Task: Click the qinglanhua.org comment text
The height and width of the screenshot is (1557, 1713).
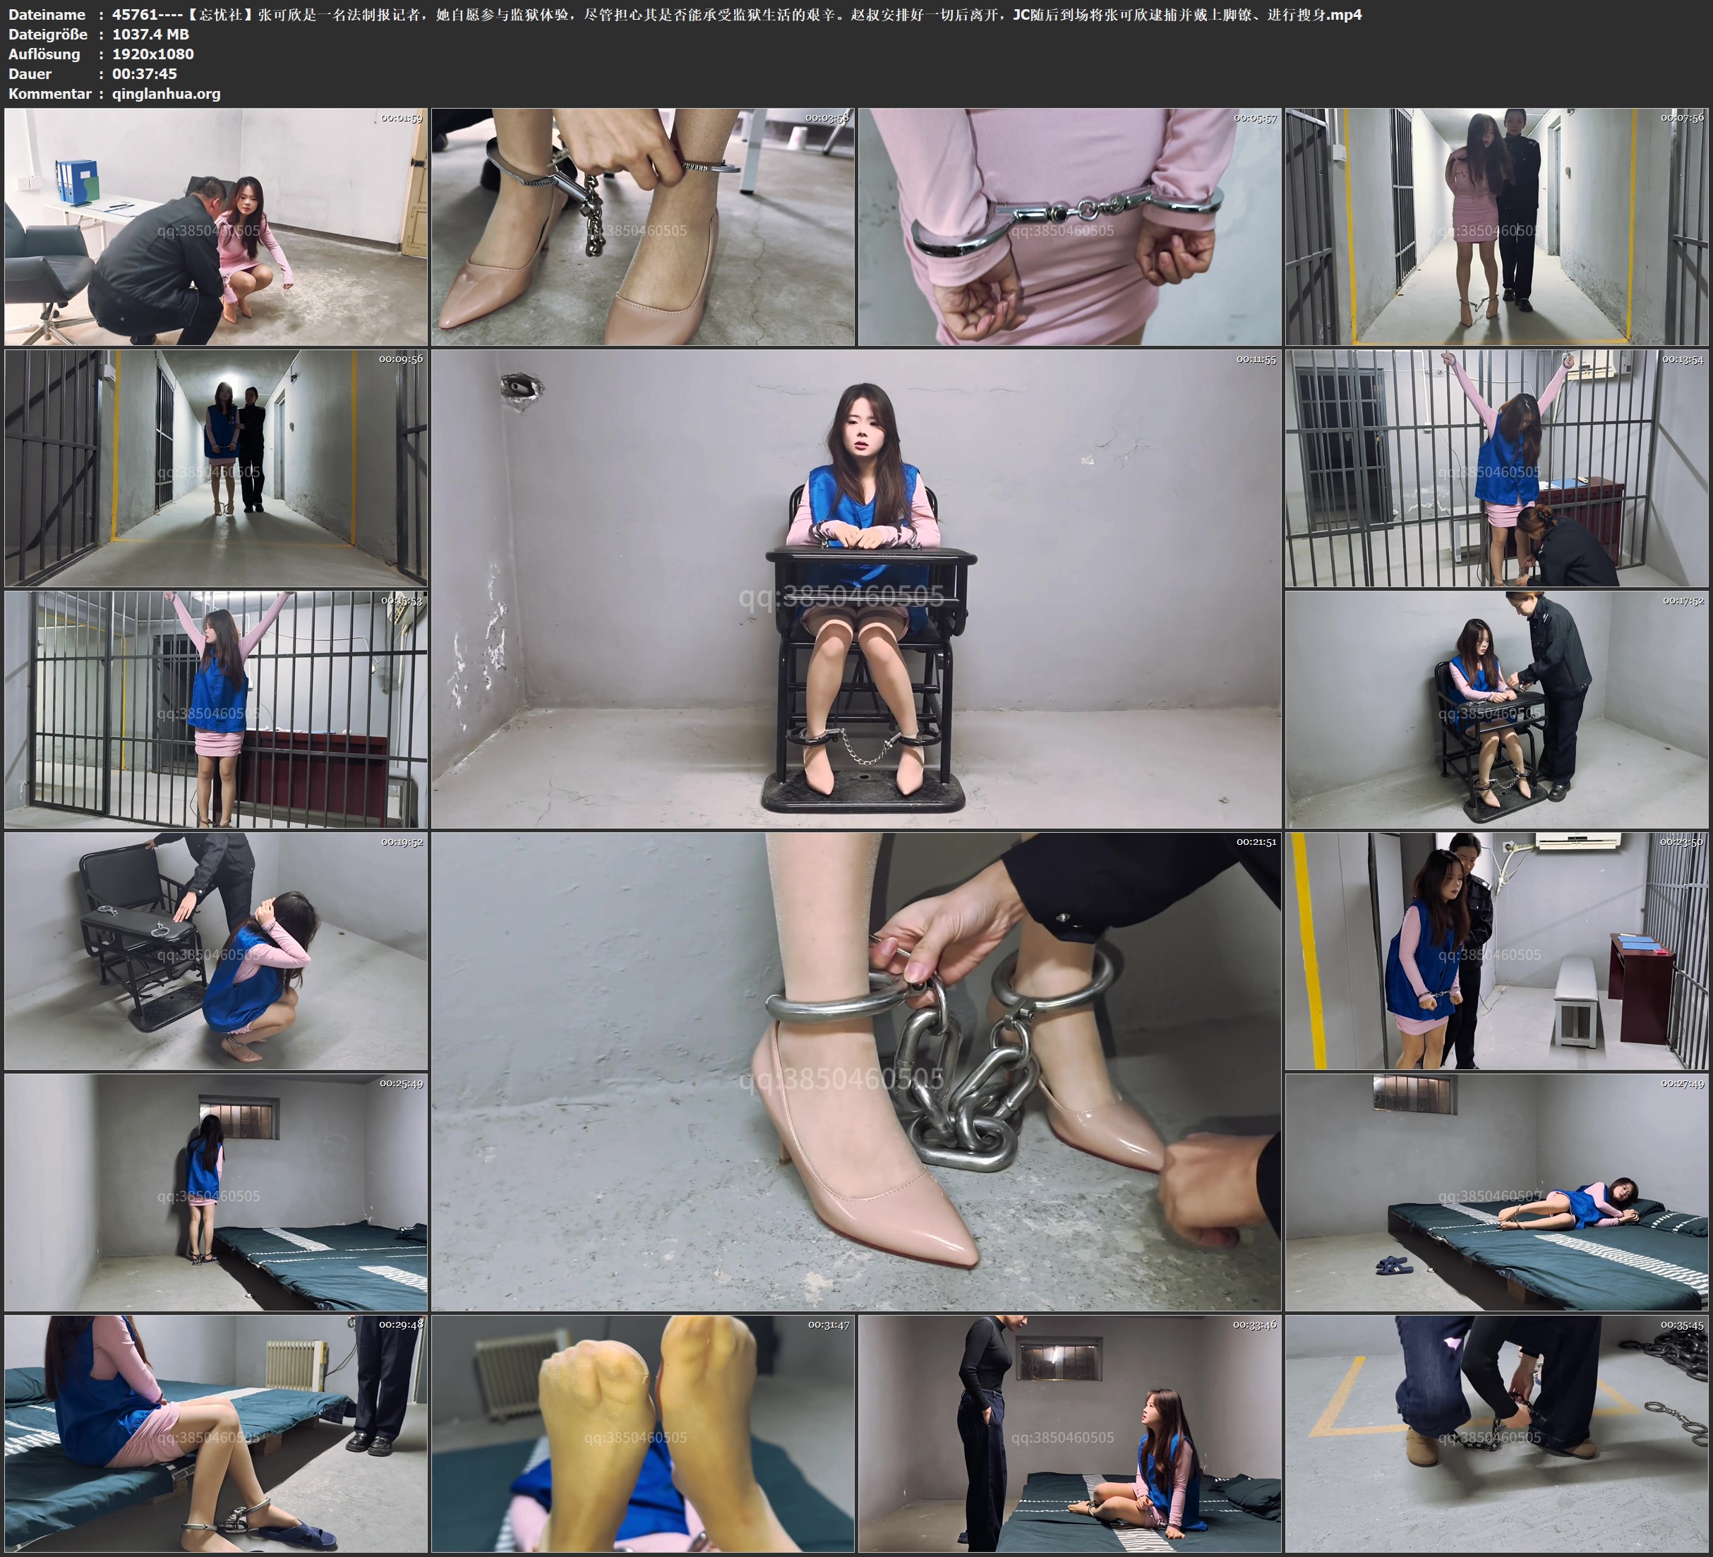Action: (166, 93)
